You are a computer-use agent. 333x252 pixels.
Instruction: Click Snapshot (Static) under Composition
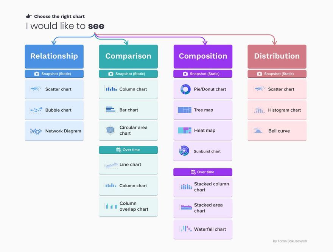203,74
